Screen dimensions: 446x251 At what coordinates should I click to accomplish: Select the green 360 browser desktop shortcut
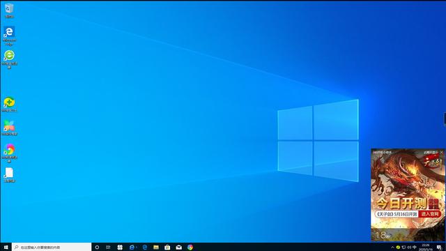pyautogui.click(x=9, y=59)
